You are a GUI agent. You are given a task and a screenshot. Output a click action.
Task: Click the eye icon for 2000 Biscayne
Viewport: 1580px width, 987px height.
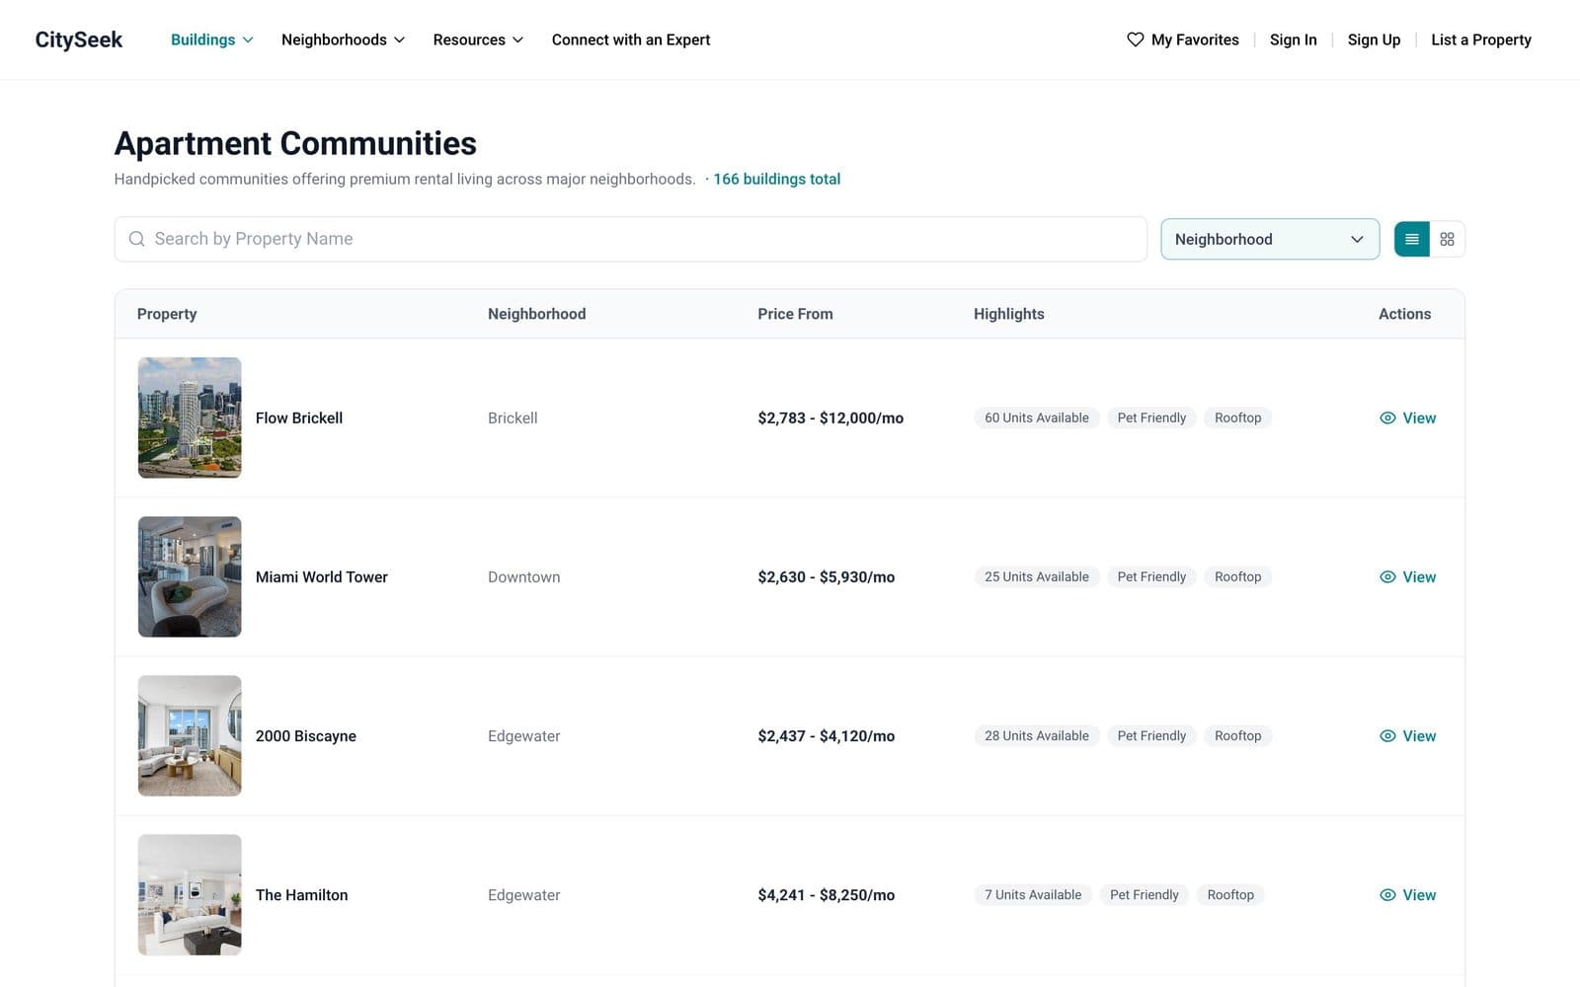pyautogui.click(x=1387, y=735)
